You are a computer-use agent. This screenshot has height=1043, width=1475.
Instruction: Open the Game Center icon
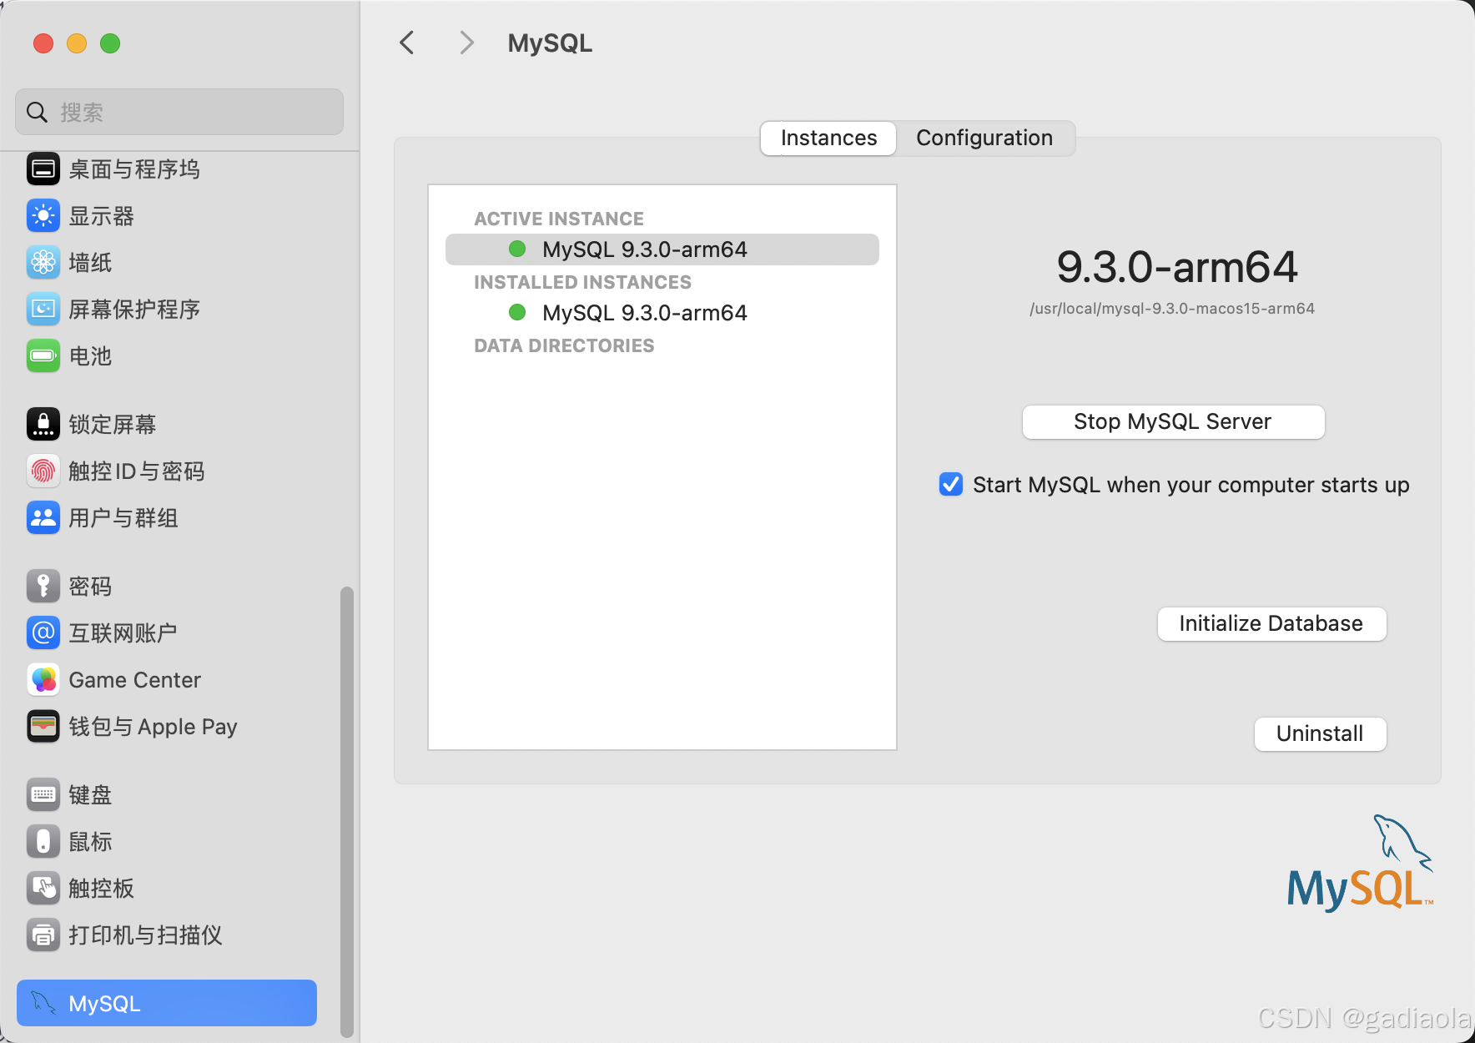43,680
